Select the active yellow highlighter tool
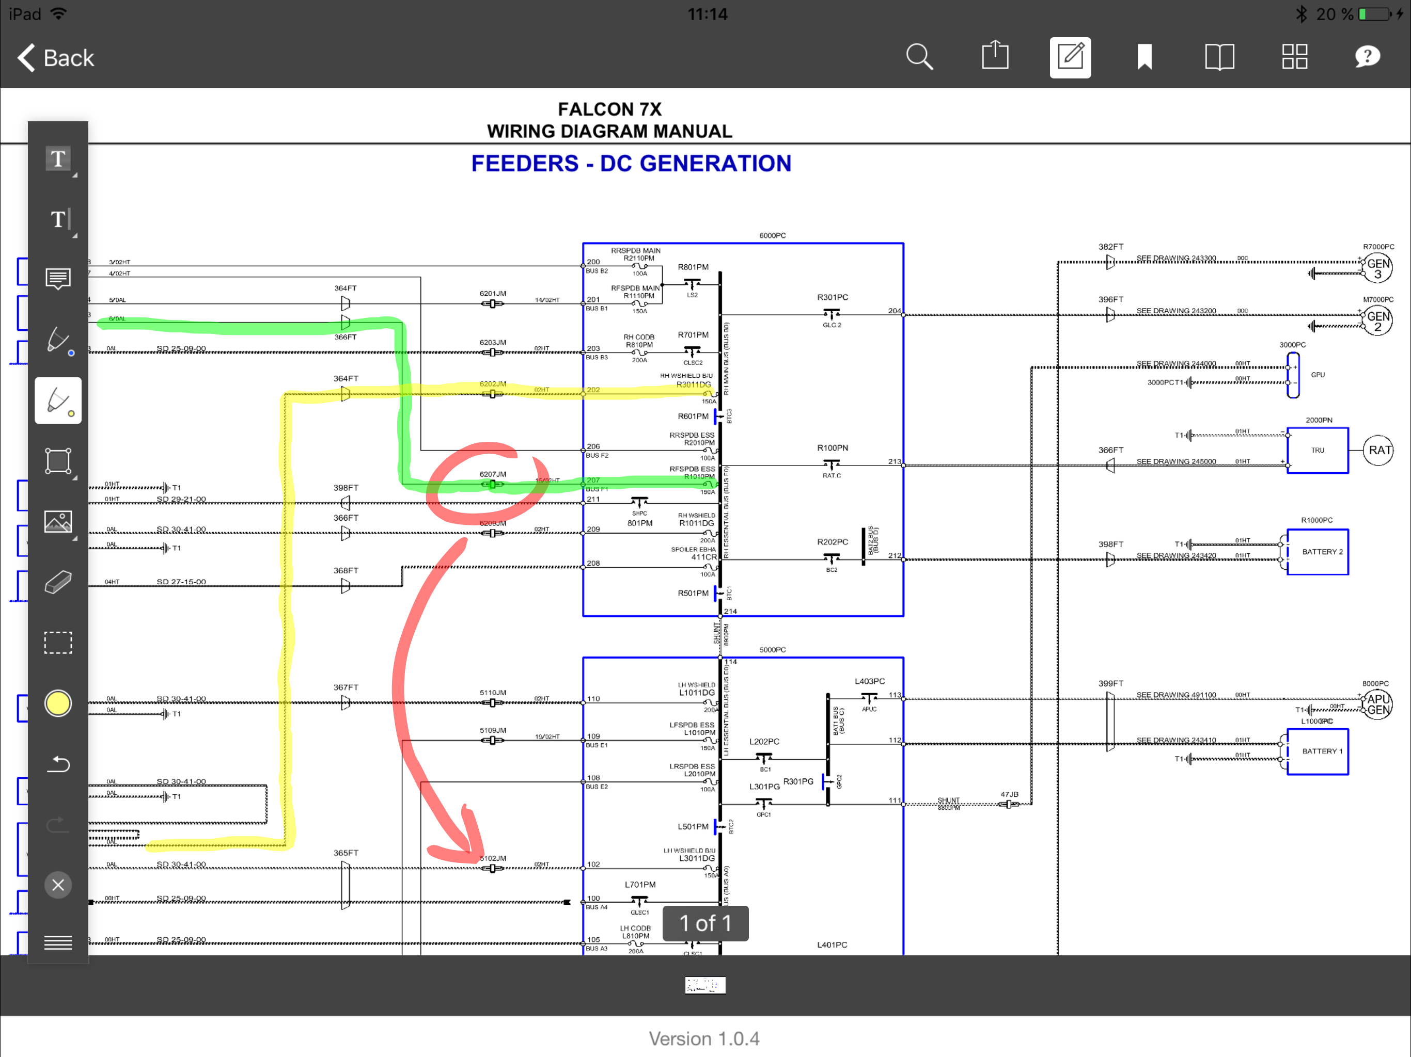The image size is (1411, 1057). [58, 401]
